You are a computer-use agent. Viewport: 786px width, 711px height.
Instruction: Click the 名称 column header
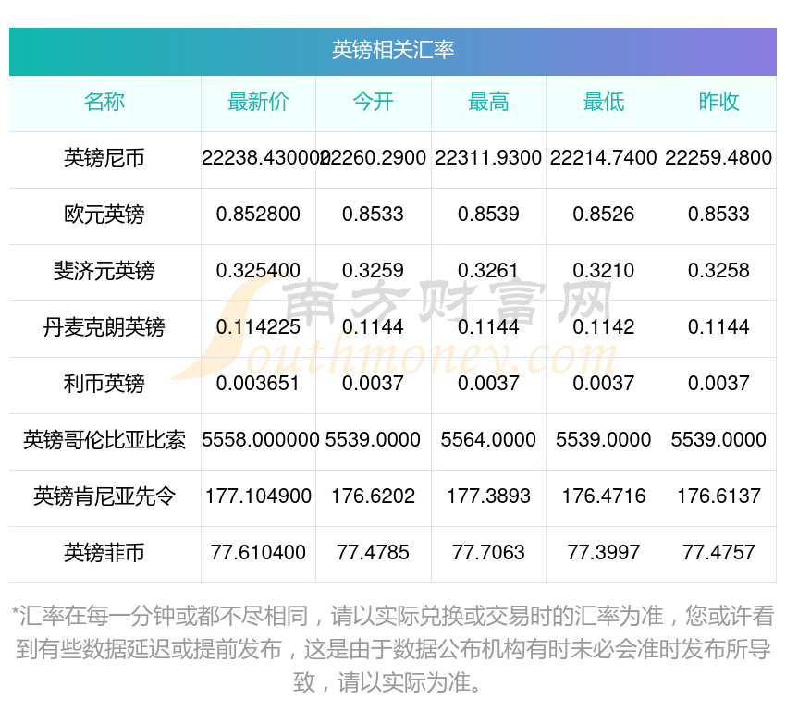(104, 102)
